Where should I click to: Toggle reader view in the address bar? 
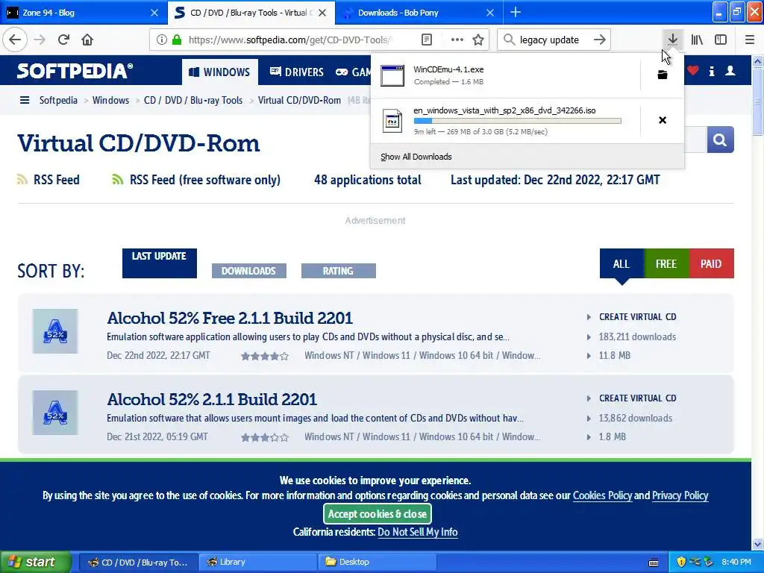click(426, 40)
